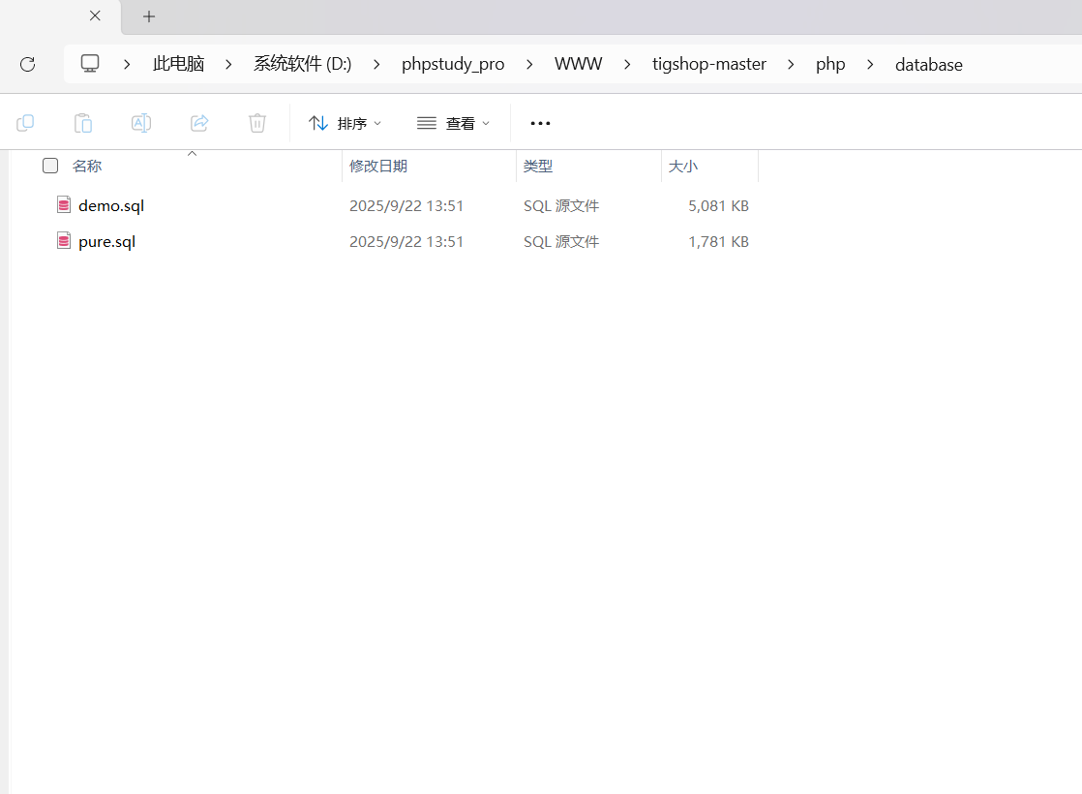This screenshot has height=794, width=1082.
Task: Click the demo.sql file icon
Action: point(63,204)
